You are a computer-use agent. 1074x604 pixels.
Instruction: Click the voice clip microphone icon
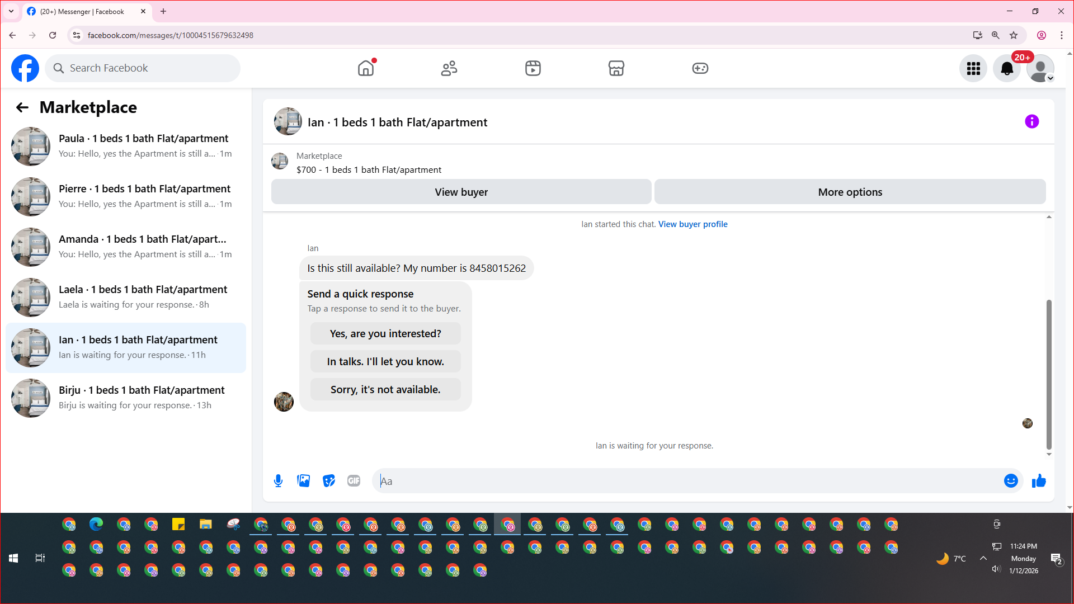278,481
